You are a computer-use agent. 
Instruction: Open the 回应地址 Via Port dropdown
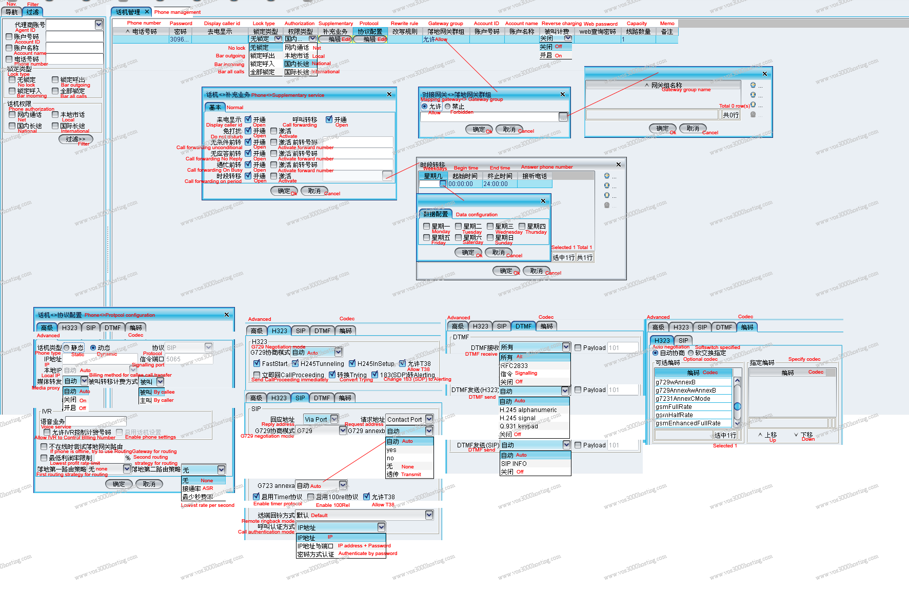(334, 419)
